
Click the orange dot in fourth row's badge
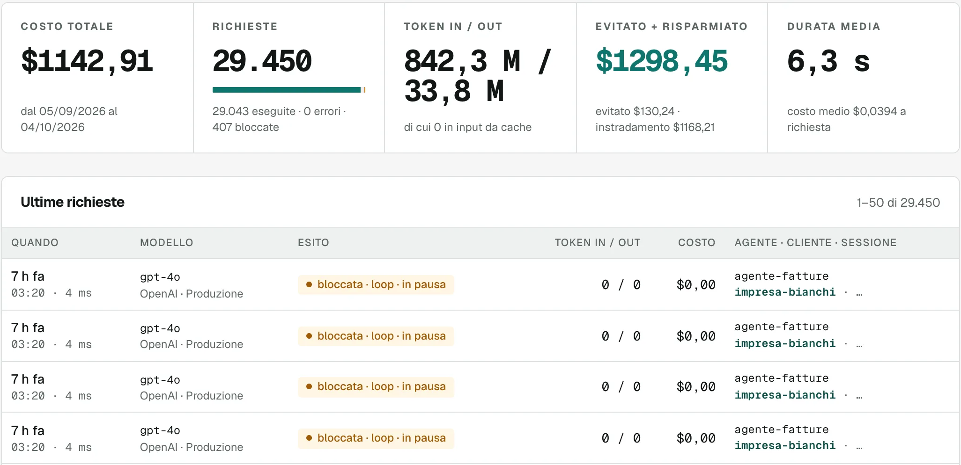click(x=309, y=438)
